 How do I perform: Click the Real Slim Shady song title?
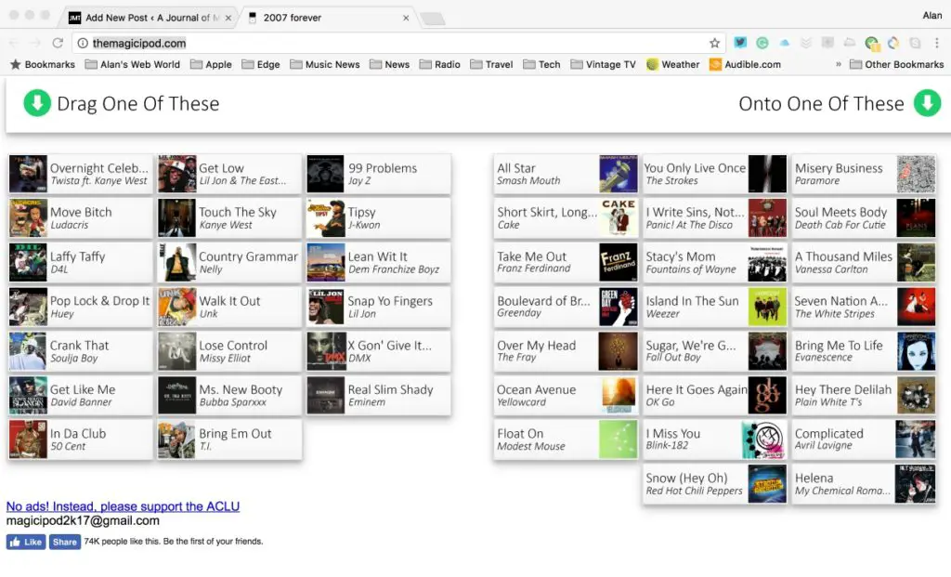click(x=390, y=389)
